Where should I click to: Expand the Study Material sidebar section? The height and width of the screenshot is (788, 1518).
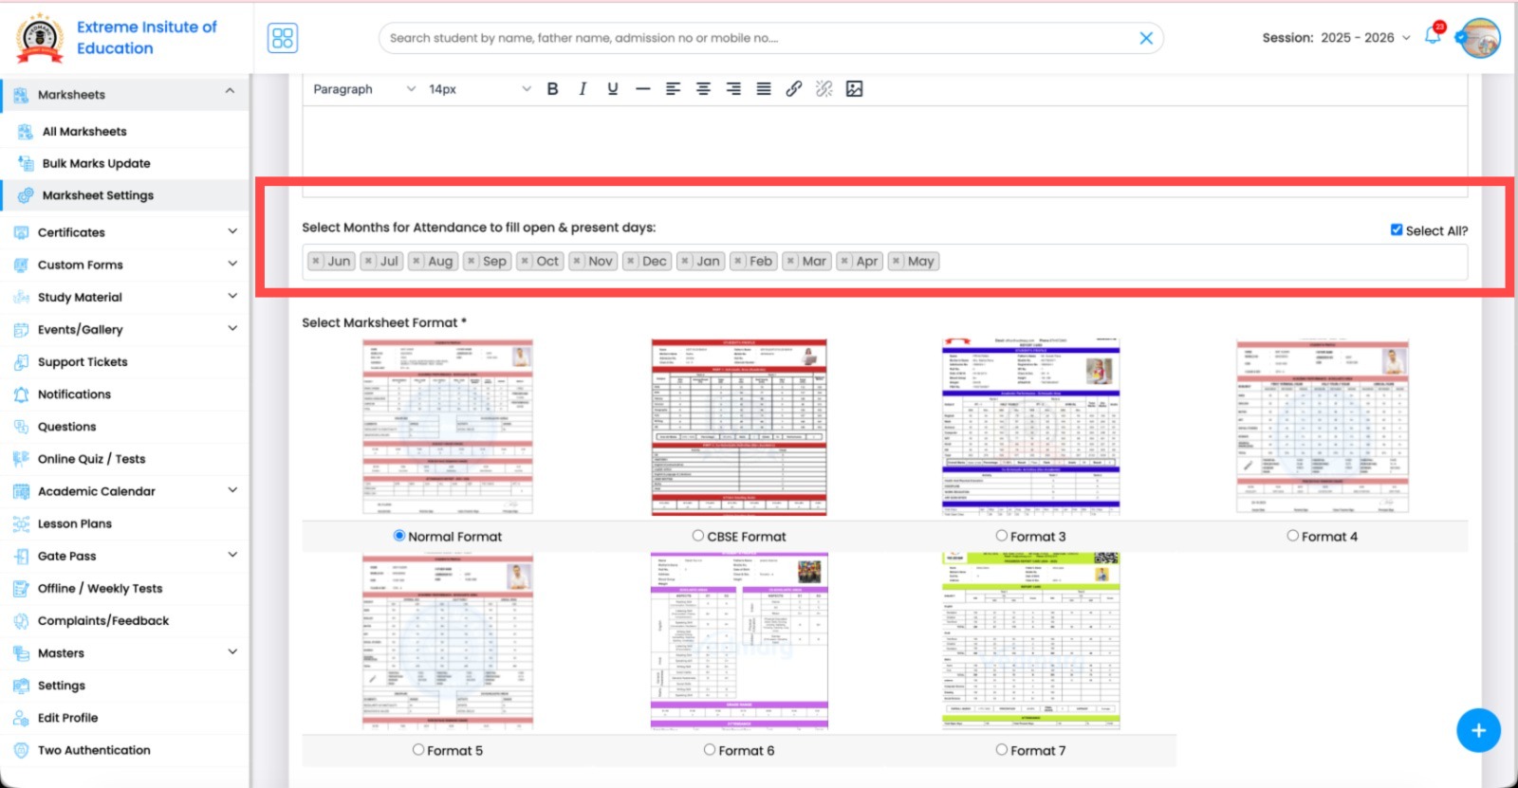click(232, 296)
